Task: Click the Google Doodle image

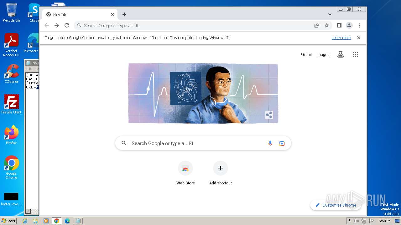Action: click(203, 93)
